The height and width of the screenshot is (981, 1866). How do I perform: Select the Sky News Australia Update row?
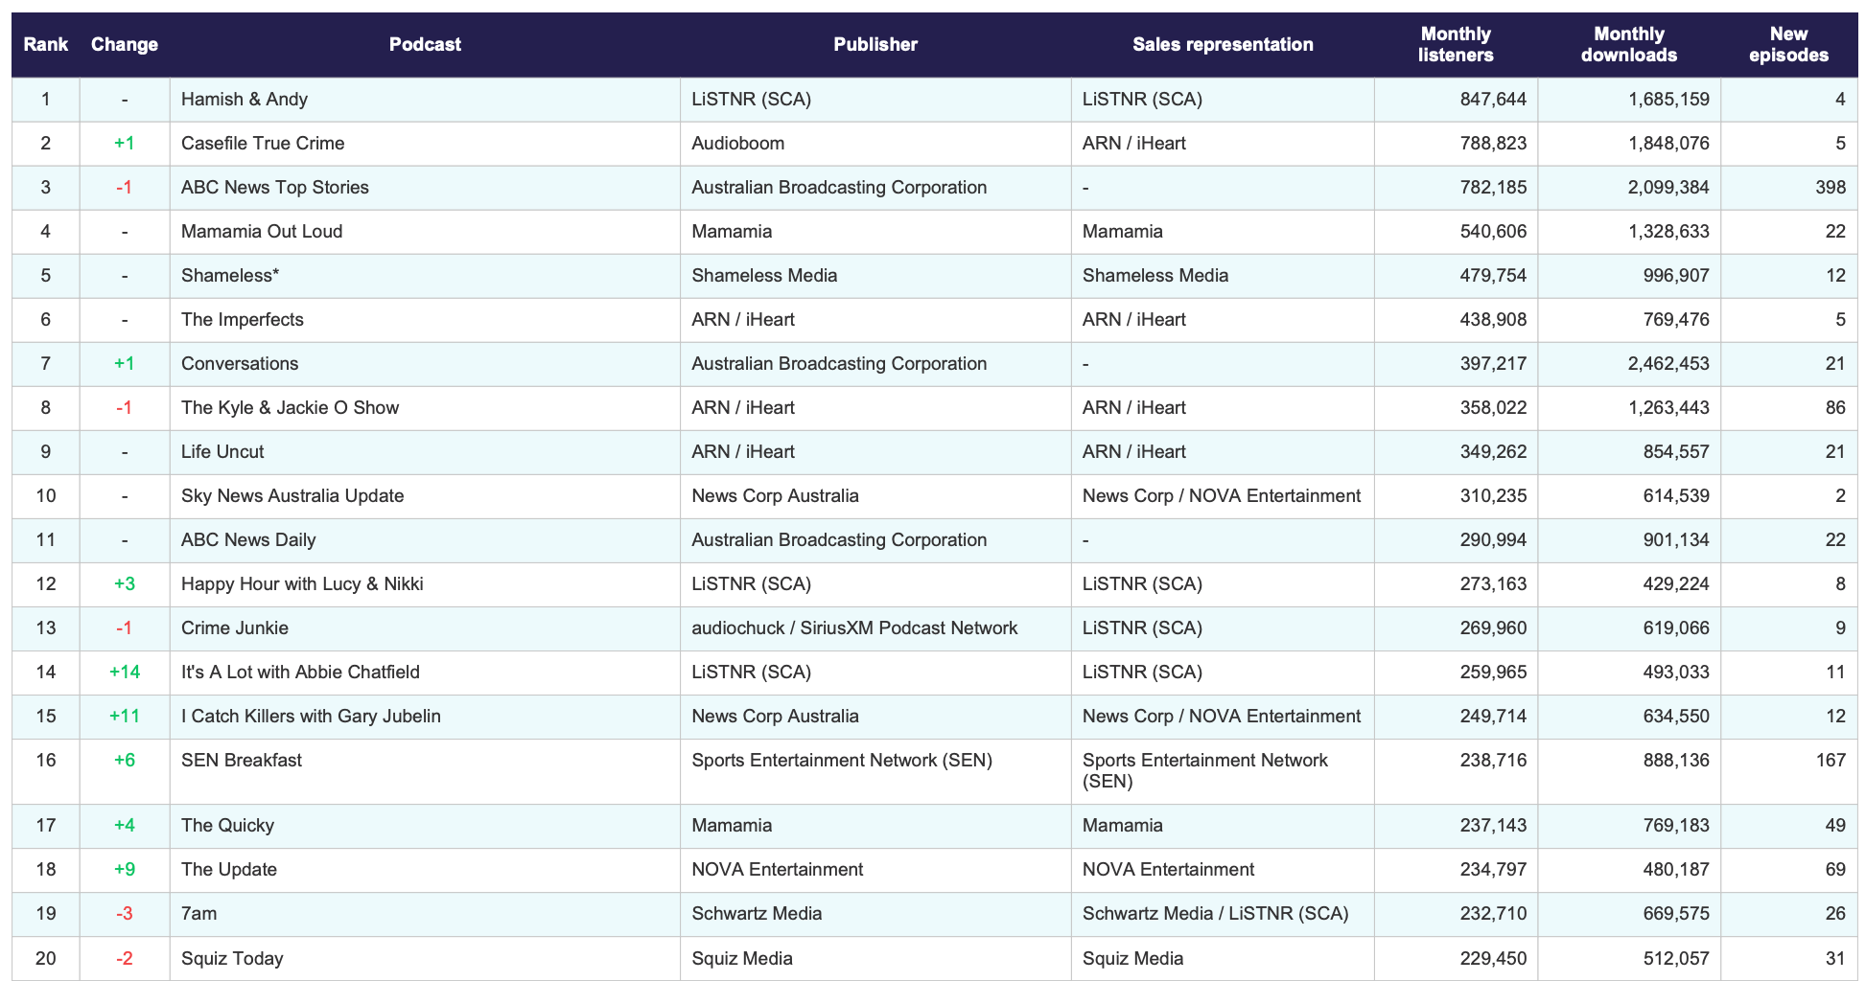(934, 496)
